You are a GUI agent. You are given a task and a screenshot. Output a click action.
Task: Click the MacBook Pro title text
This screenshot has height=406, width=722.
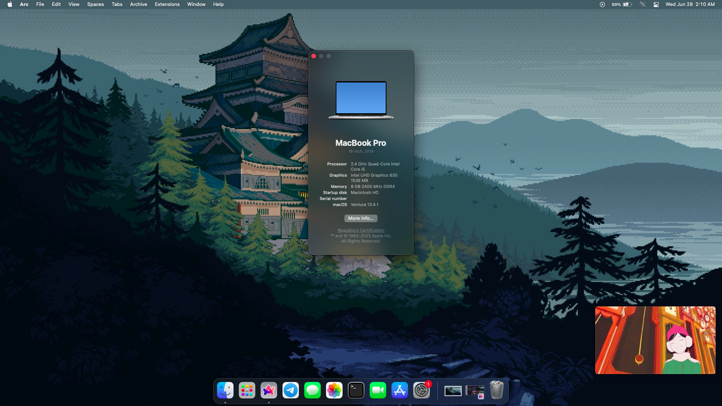(x=361, y=143)
